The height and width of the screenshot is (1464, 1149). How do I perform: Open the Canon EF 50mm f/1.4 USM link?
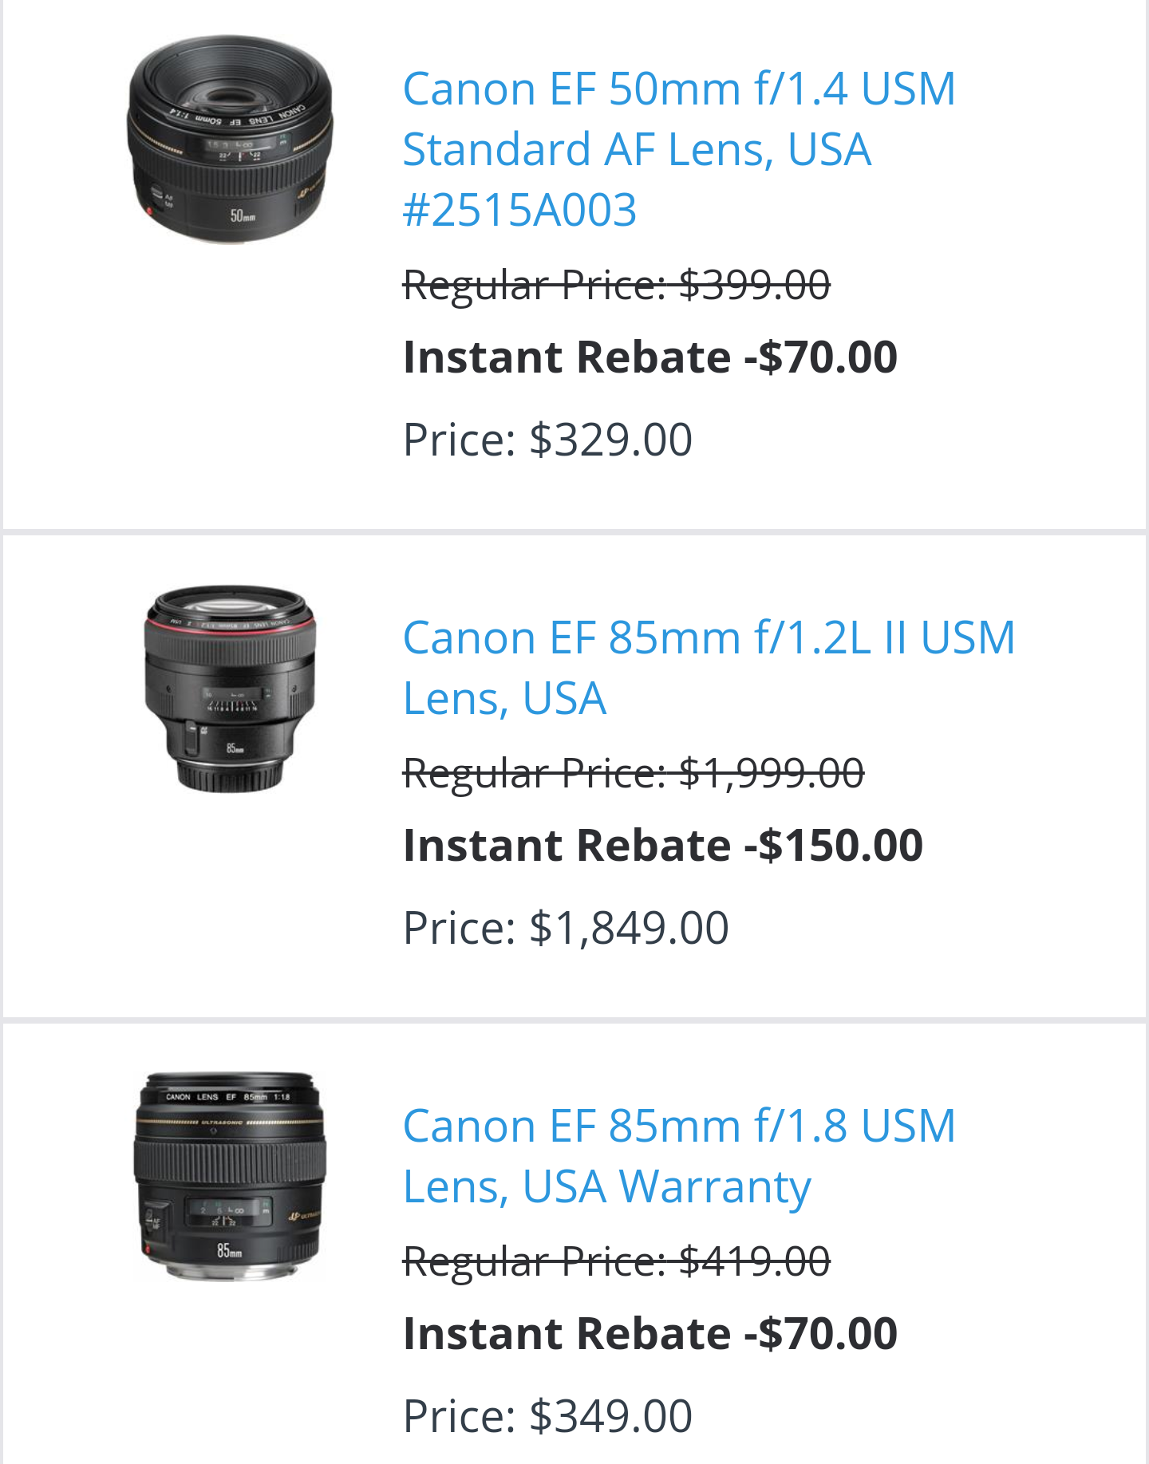(678, 89)
